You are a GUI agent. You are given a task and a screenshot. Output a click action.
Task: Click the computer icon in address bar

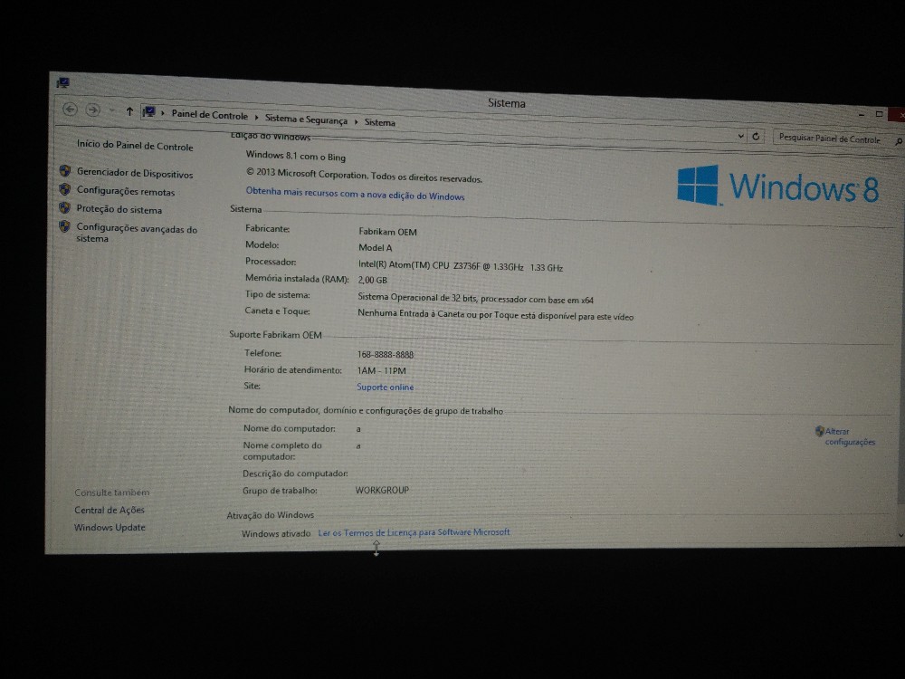pos(149,112)
